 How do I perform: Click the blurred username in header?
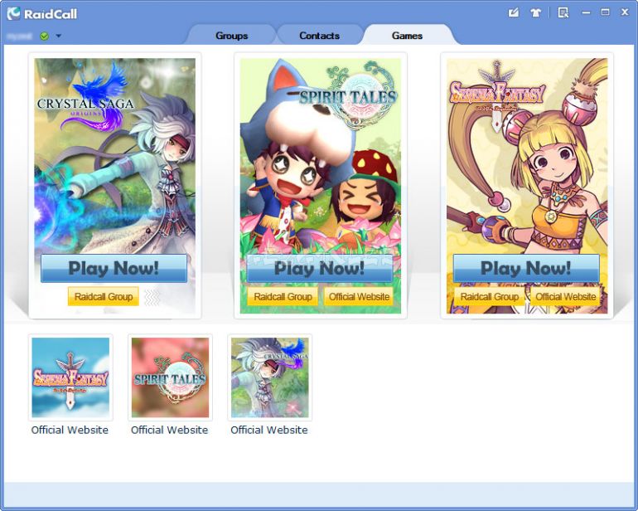[20, 36]
